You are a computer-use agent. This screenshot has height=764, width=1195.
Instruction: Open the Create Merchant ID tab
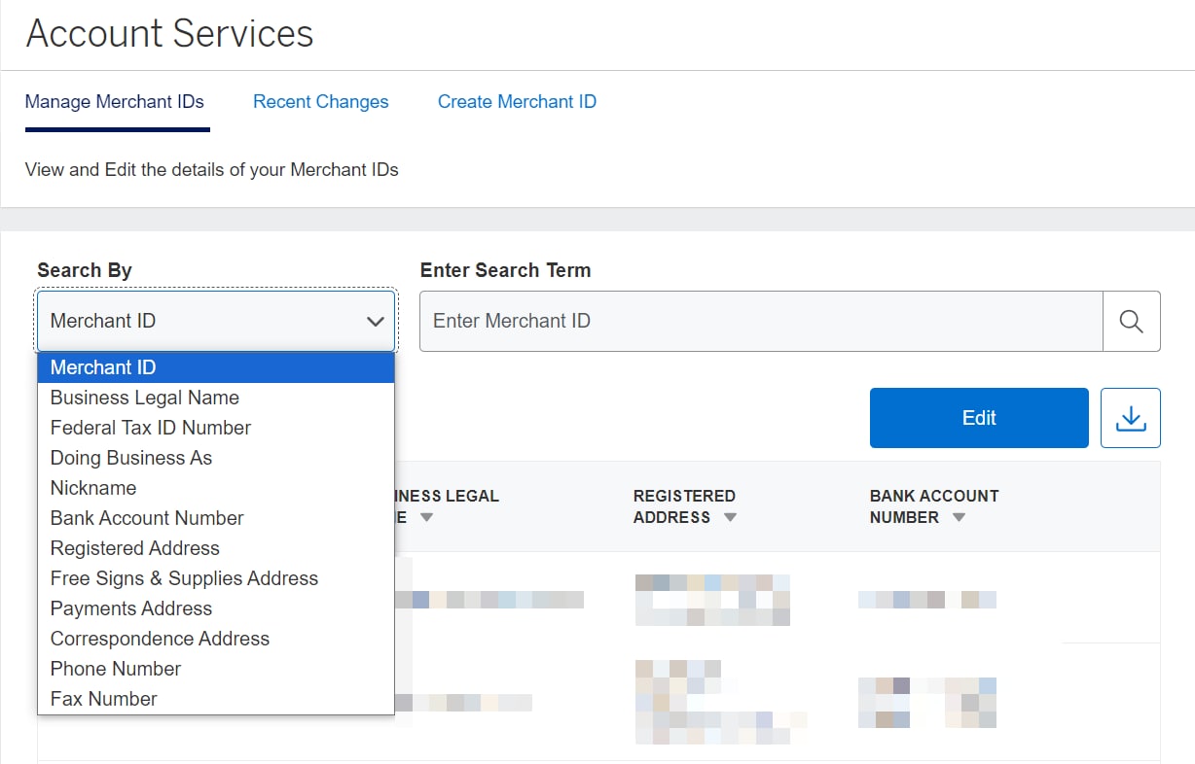(x=517, y=101)
